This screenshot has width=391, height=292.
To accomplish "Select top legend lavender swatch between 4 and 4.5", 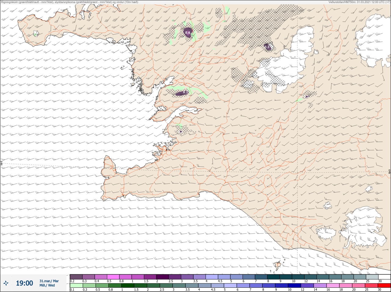I will [x=212, y=277].
